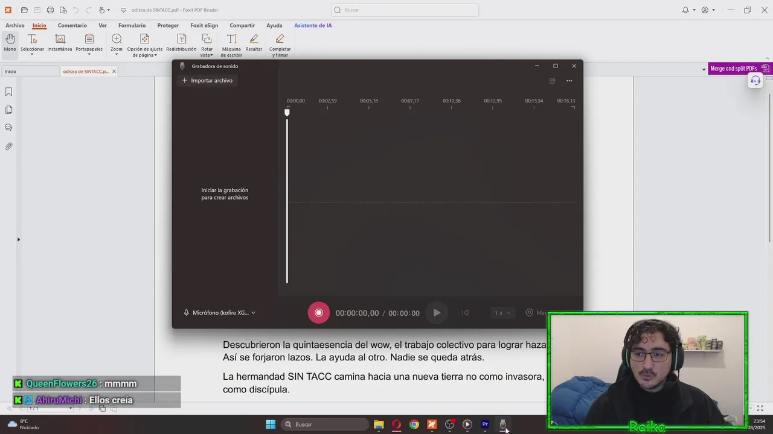Open File Explorer from the taskbar
This screenshot has height=434, width=773.
coord(379,424)
